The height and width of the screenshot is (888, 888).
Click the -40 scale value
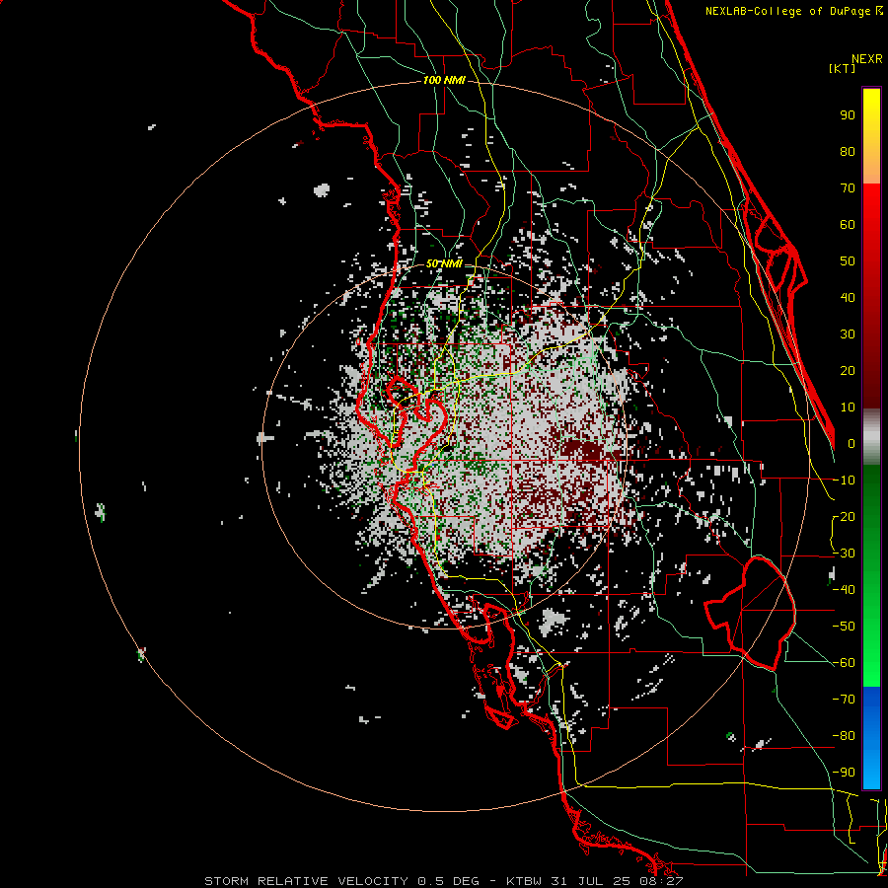pyautogui.click(x=844, y=590)
